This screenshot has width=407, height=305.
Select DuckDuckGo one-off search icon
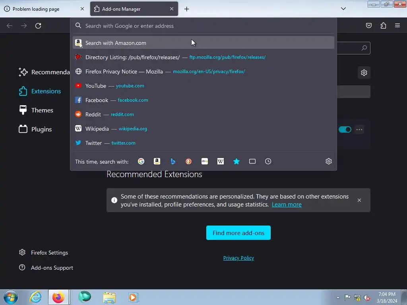(x=189, y=161)
